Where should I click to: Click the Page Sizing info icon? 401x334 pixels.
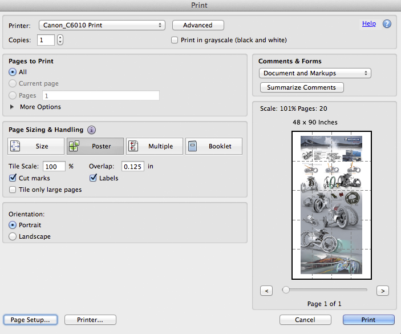[91, 130]
